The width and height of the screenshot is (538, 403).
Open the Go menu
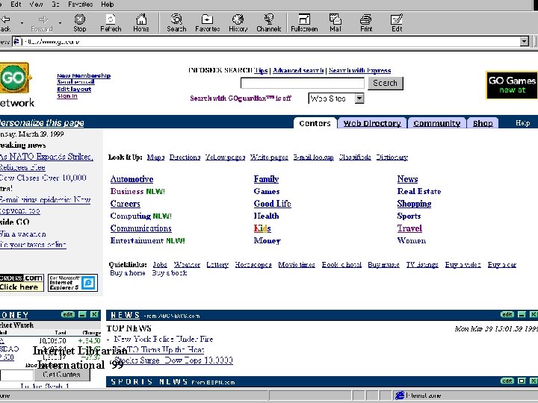coord(55,4)
